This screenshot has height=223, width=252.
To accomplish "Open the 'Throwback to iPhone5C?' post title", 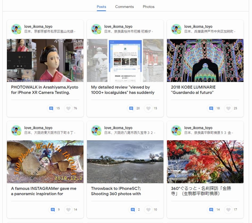I will [116, 191].
